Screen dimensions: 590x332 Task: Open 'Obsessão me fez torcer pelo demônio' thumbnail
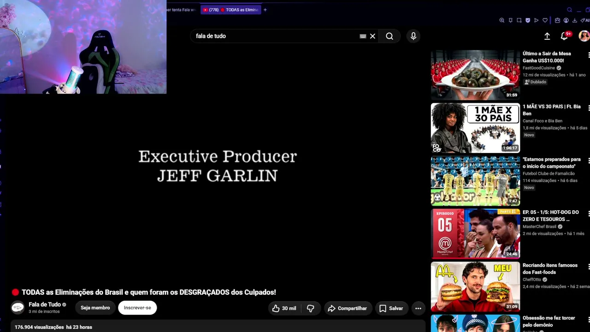(475, 323)
